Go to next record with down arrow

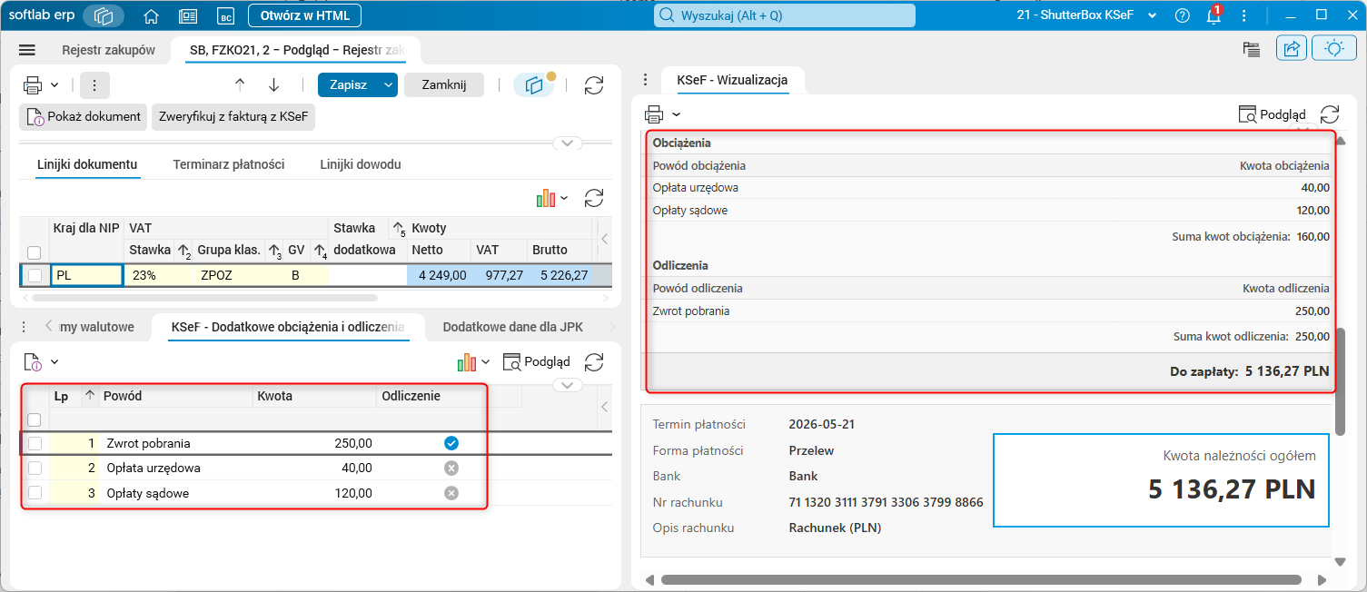(273, 84)
